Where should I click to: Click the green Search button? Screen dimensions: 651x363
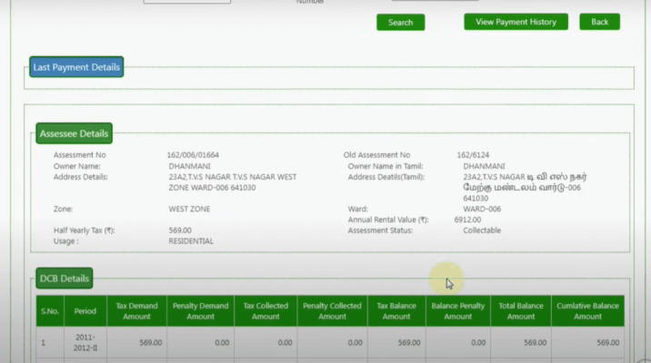click(401, 23)
